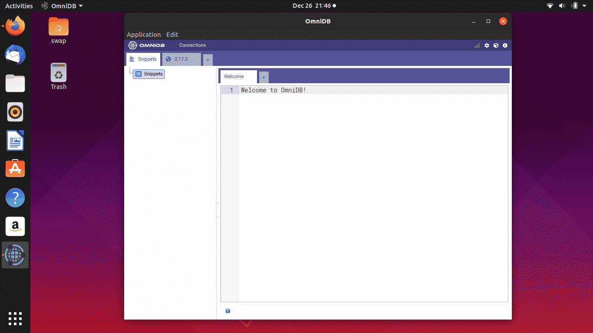This screenshot has width=593, height=333.
Task: Expand the OmniDB app menu dropdown
Action: point(62,6)
